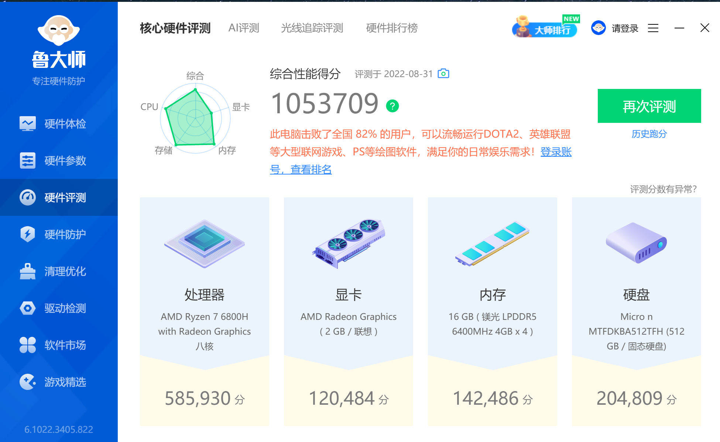
Task: Click AMD Ryzen 7 6800H description
Action: (205, 331)
